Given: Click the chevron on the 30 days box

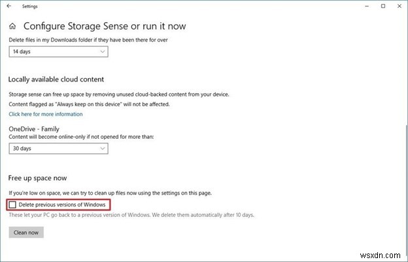Looking at the screenshot, I should pos(101,149).
